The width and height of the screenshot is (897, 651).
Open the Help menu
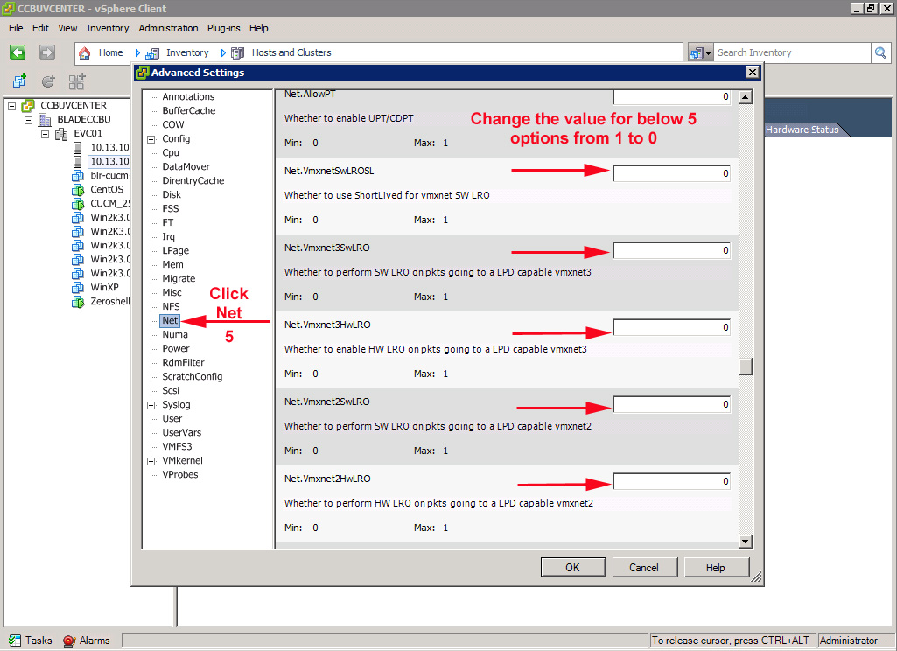coord(258,28)
